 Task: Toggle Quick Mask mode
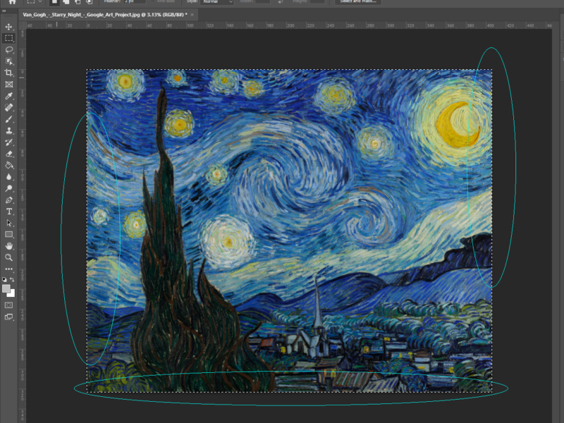[x=9, y=305]
